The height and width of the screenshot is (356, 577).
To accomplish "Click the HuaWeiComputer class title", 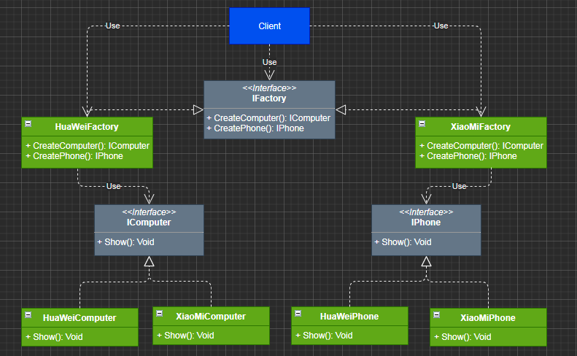I will (80, 318).
